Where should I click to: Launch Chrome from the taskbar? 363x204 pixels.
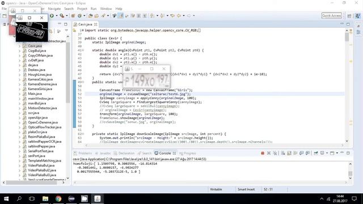point(58,199)
